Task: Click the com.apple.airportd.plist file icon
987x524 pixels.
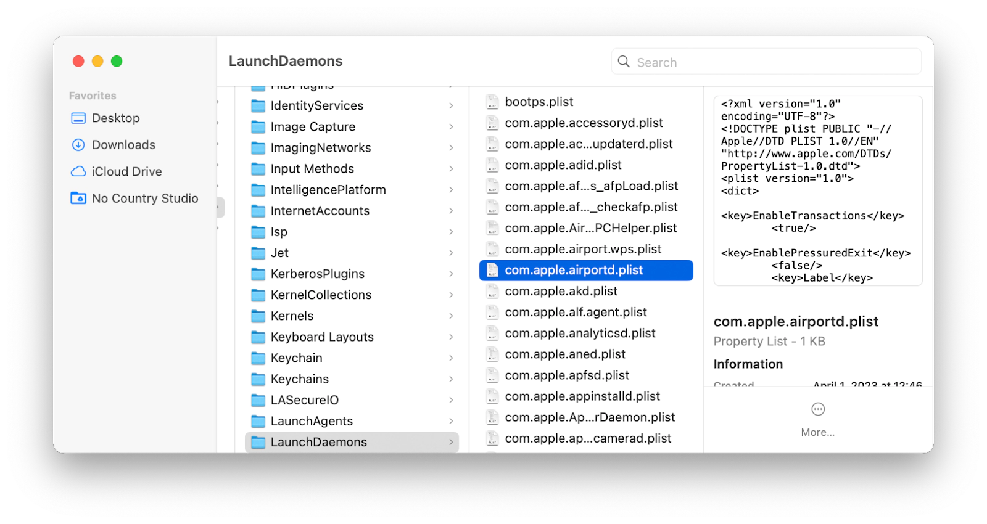Action: (x=492, y=270)
